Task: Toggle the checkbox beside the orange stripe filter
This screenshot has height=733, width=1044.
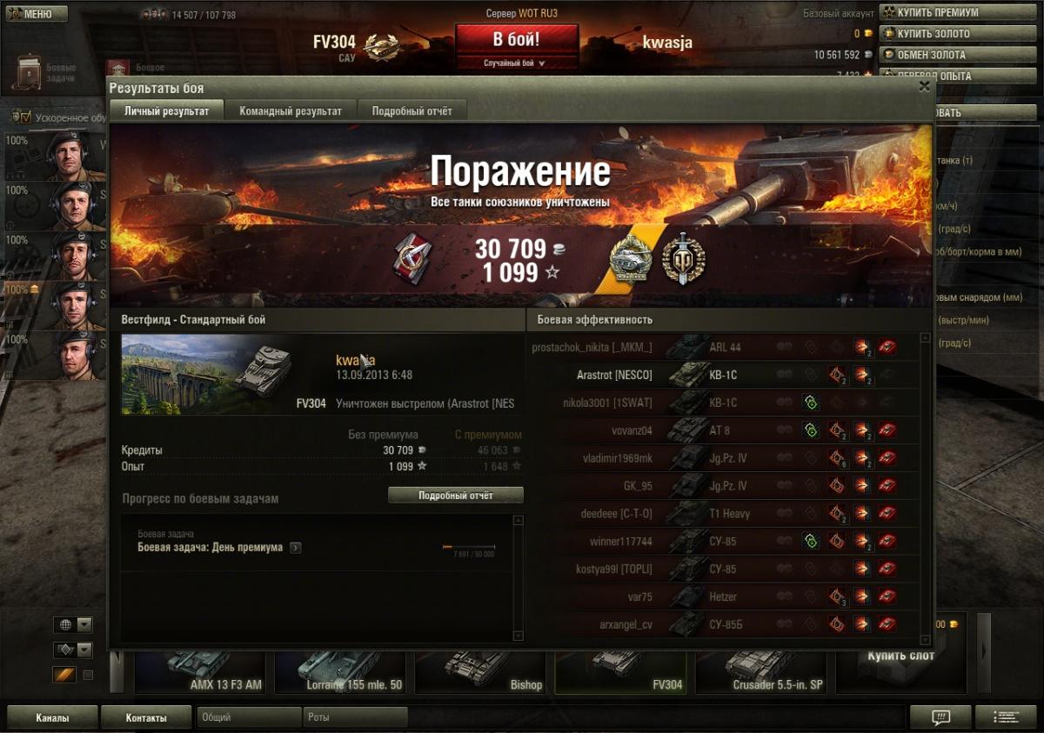Action: (88, 675)
